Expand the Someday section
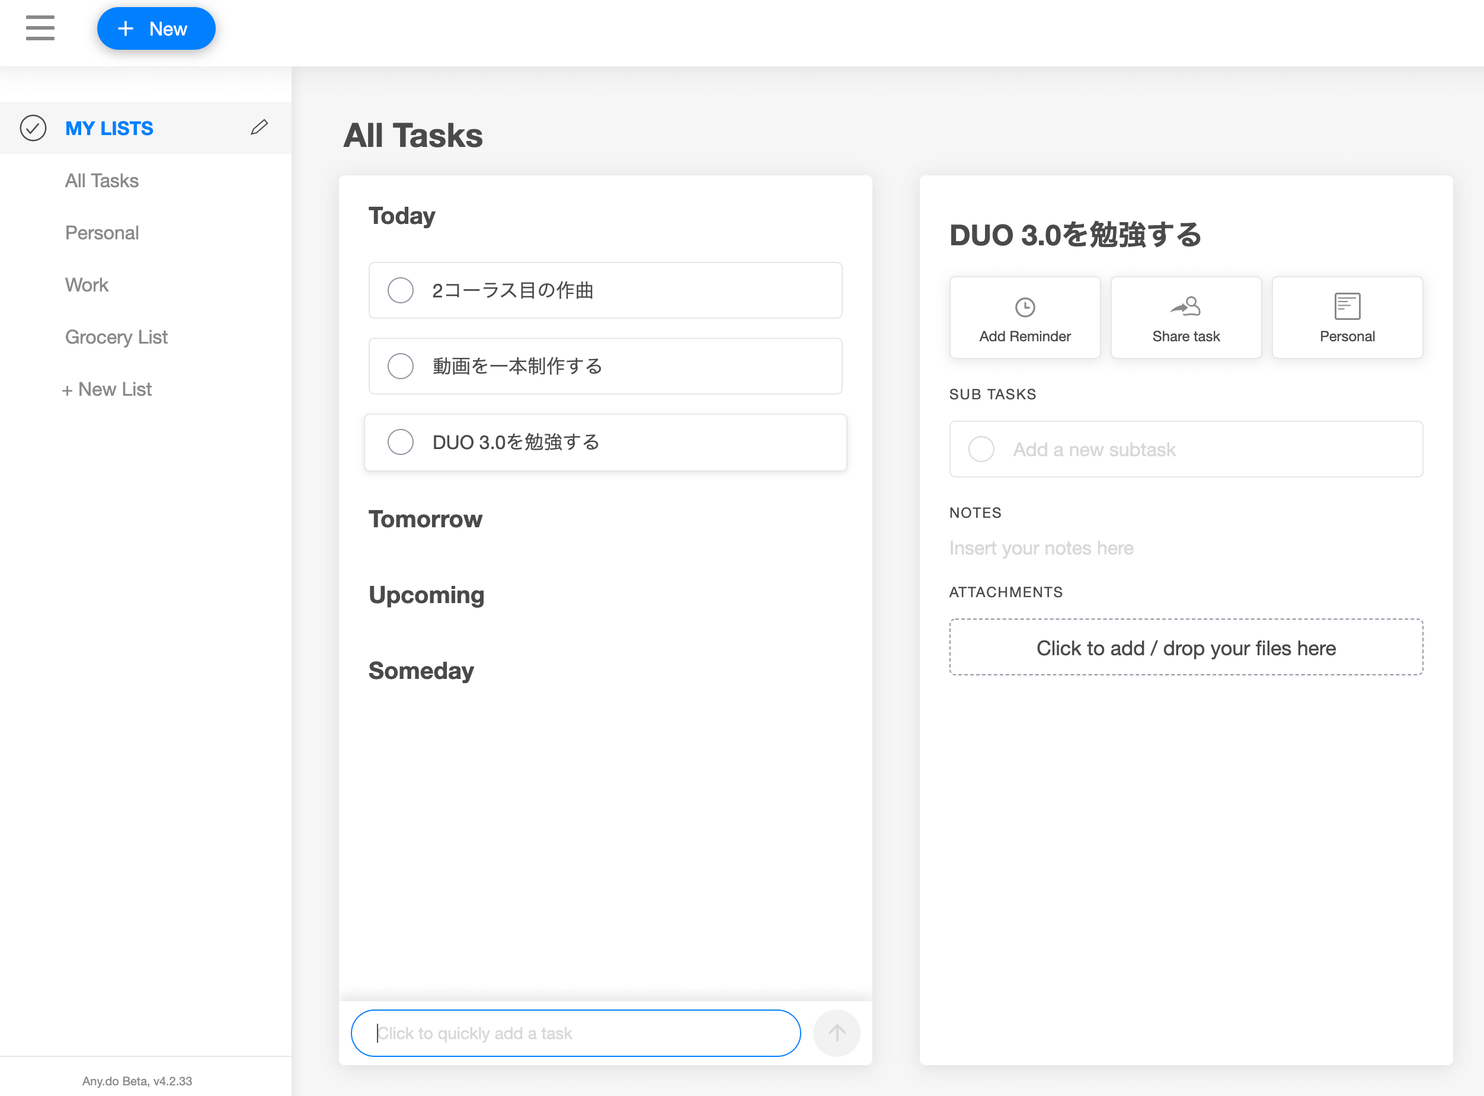 422,670
